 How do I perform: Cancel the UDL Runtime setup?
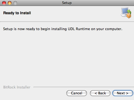coord(77,93)
